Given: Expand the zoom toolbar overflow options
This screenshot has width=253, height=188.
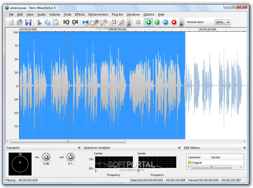Looking at the screenshot, I should 129,24.
